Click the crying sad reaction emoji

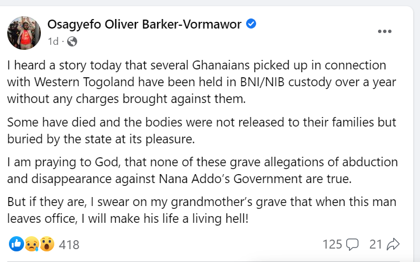point(31,244)
